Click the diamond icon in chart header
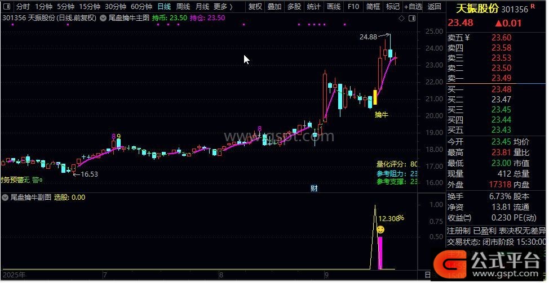Screen dimensions: 549x283 pyautogui.click(x=401, y=18)
